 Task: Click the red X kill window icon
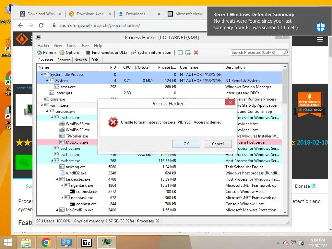tap(196, 53)
